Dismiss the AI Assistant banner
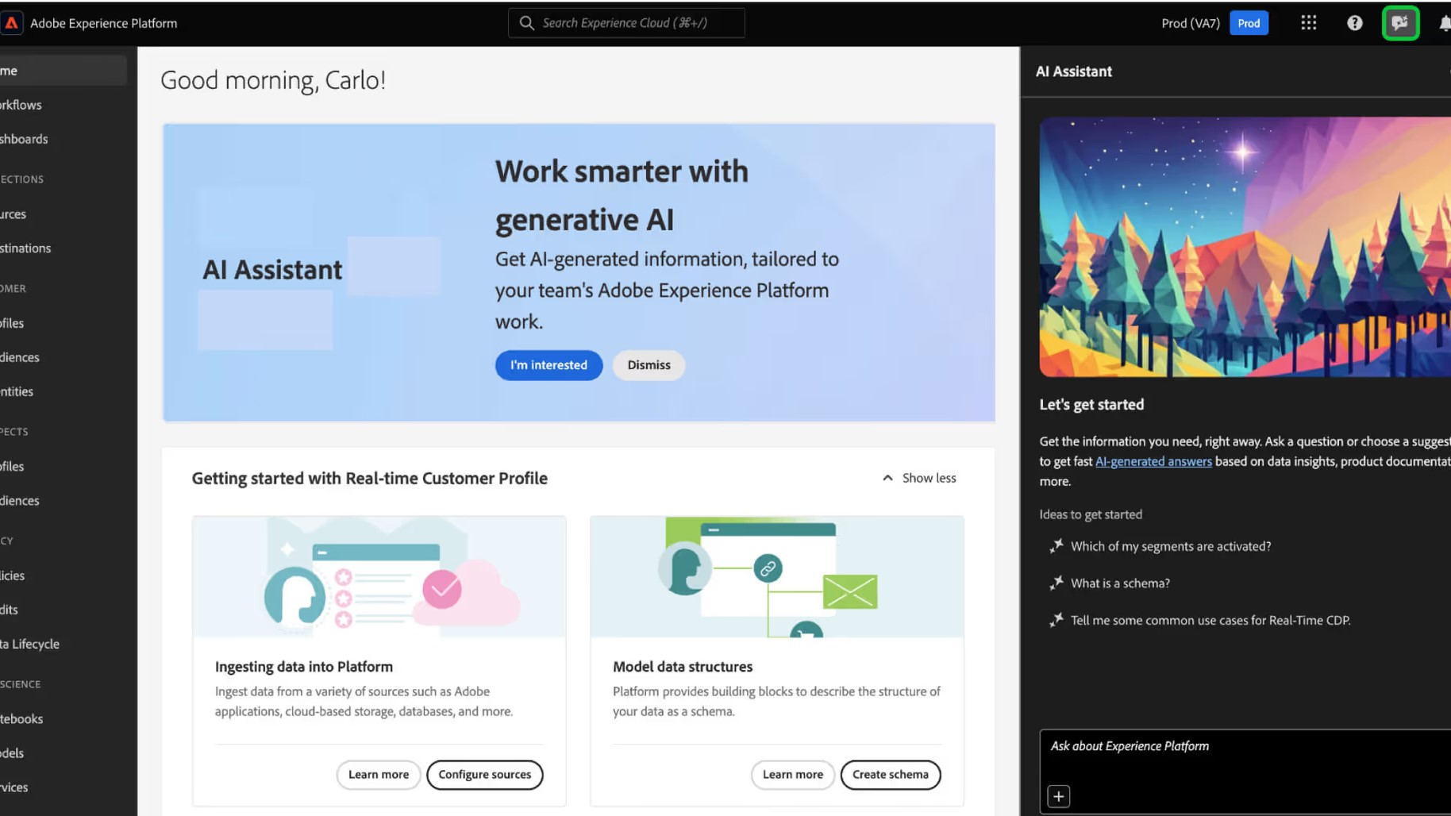Image resolution: width=1451 pixels, height=816 pixels. pos(649,365)
